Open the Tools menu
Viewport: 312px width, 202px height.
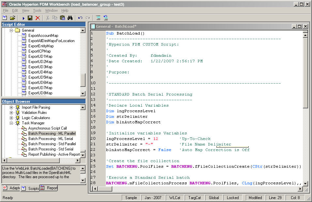click(x=37, y=10)
